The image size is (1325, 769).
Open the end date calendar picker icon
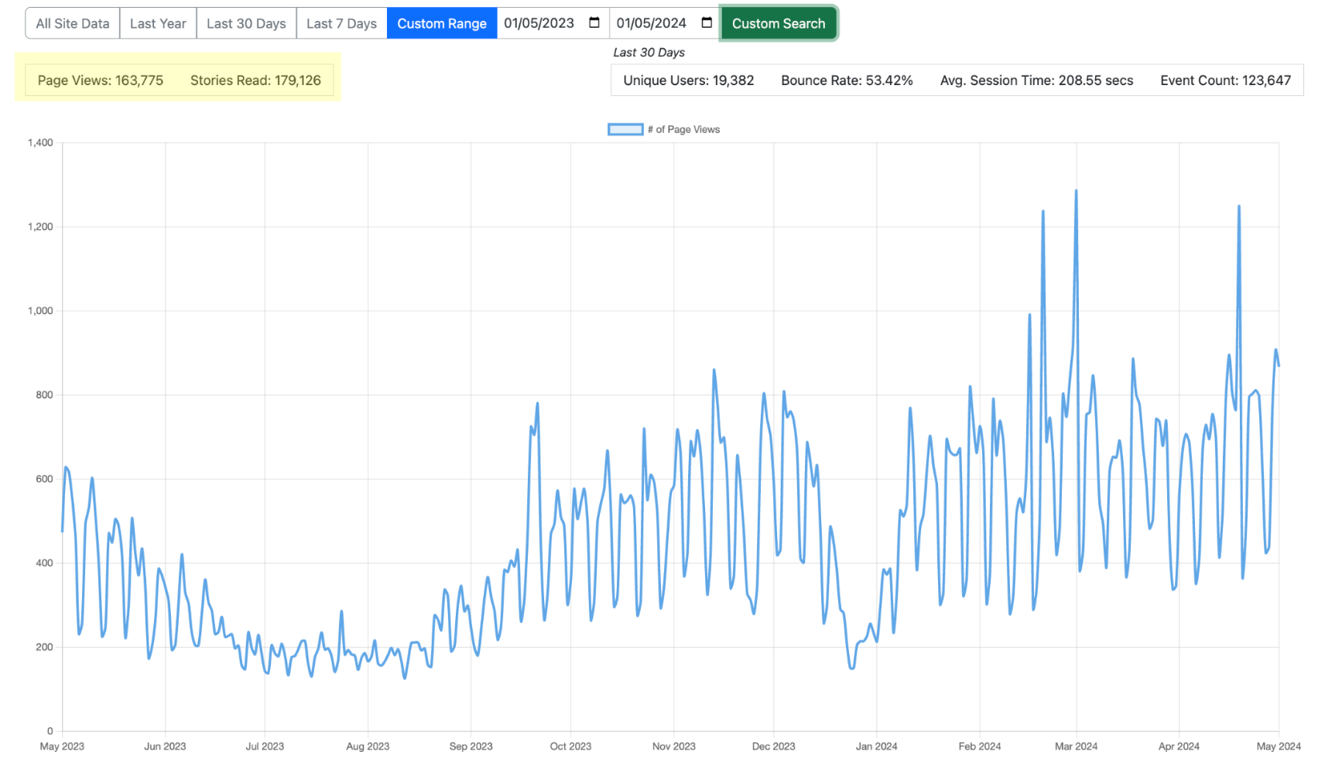click(x=706, y=22)
